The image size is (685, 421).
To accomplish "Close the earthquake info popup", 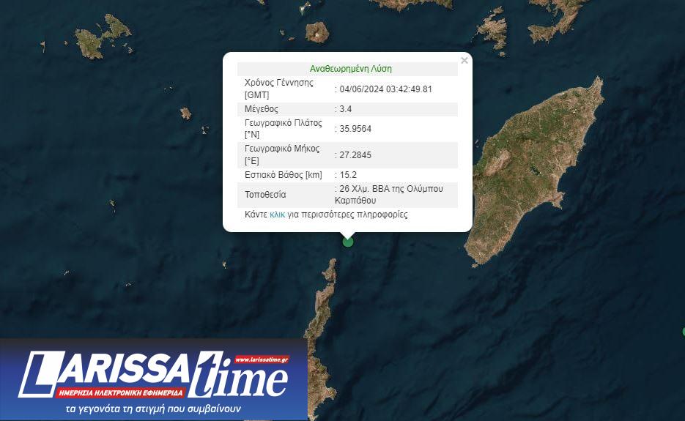I will point(464,61).
